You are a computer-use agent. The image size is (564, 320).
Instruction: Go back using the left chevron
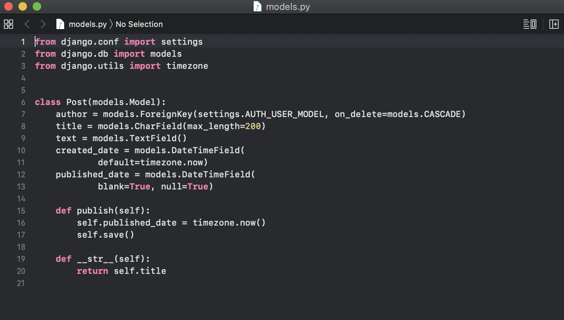coord(27,24)
